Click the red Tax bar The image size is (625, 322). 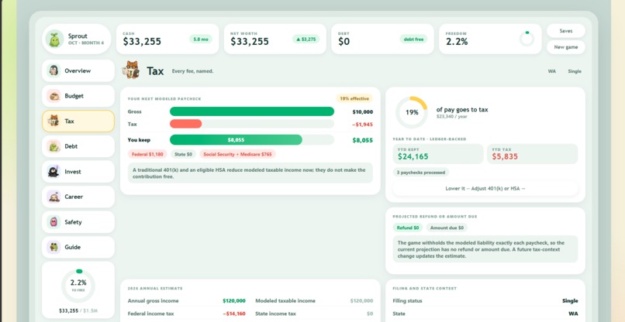(186, 124)
